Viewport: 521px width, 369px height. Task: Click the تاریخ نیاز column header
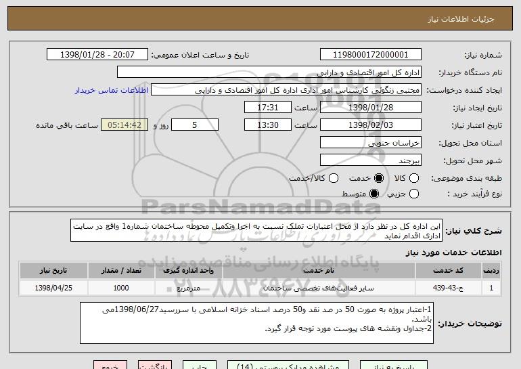click(53, 271)
